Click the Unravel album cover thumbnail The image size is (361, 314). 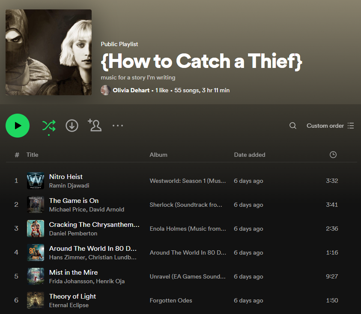coord(36,276)
